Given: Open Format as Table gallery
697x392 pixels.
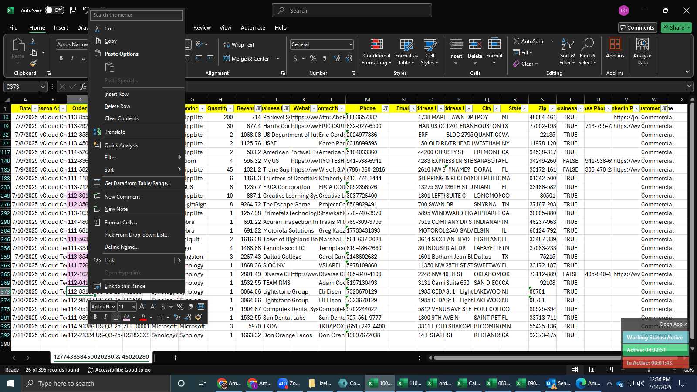Looking at the screenshot, I should pos(406,52).
